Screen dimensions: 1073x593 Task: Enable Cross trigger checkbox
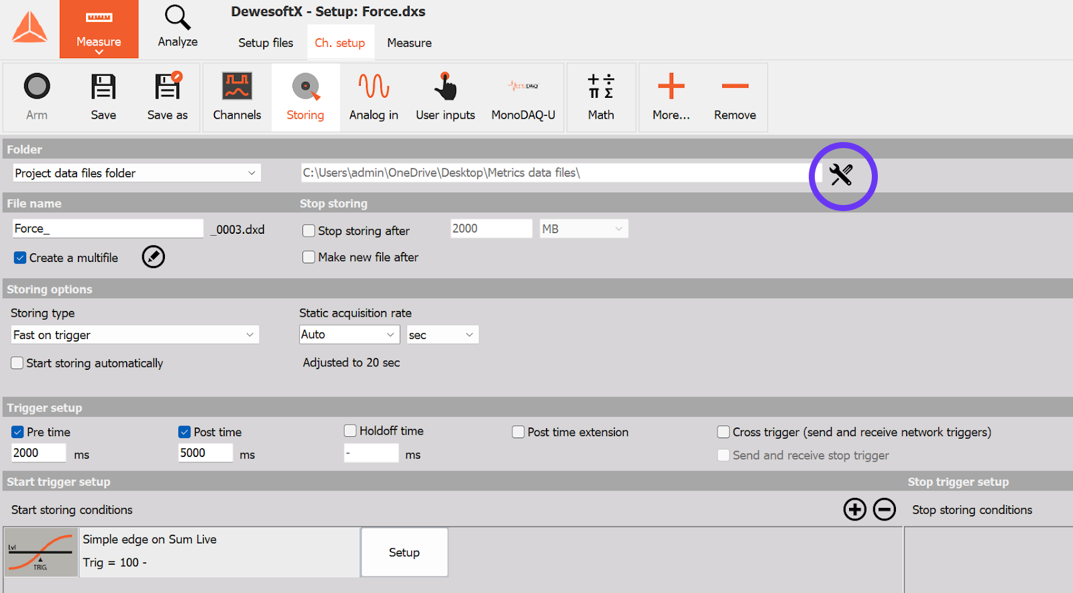724,432
